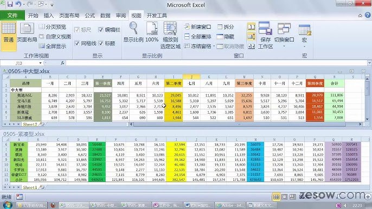The image size is (372, 209).
Task: Click the volume icon in system tray
Action: [x=345, y=205]
